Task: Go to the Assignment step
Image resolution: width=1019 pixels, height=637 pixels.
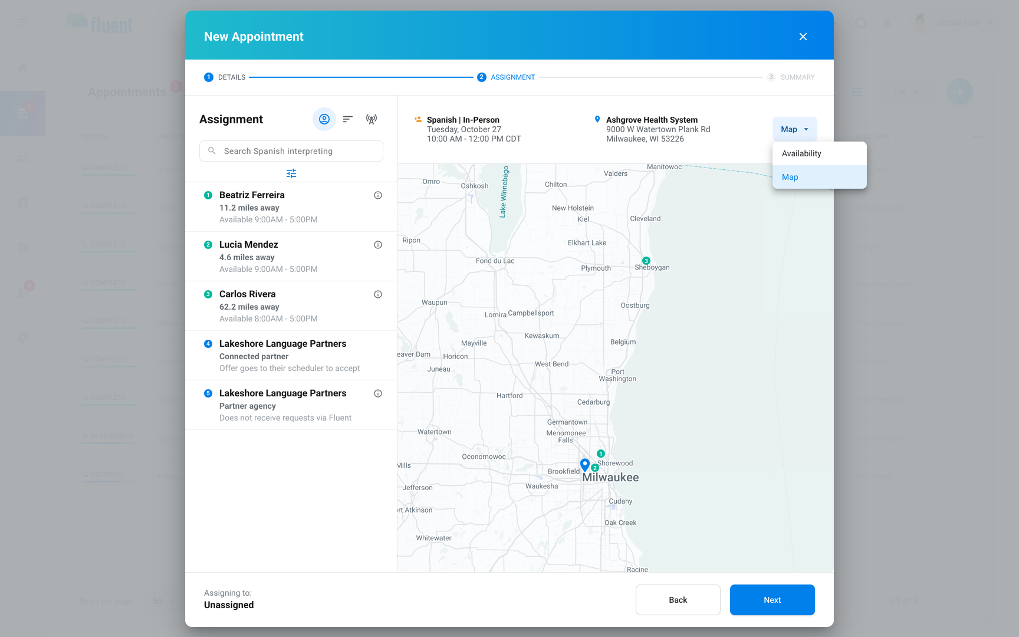Action: point(506,77)
